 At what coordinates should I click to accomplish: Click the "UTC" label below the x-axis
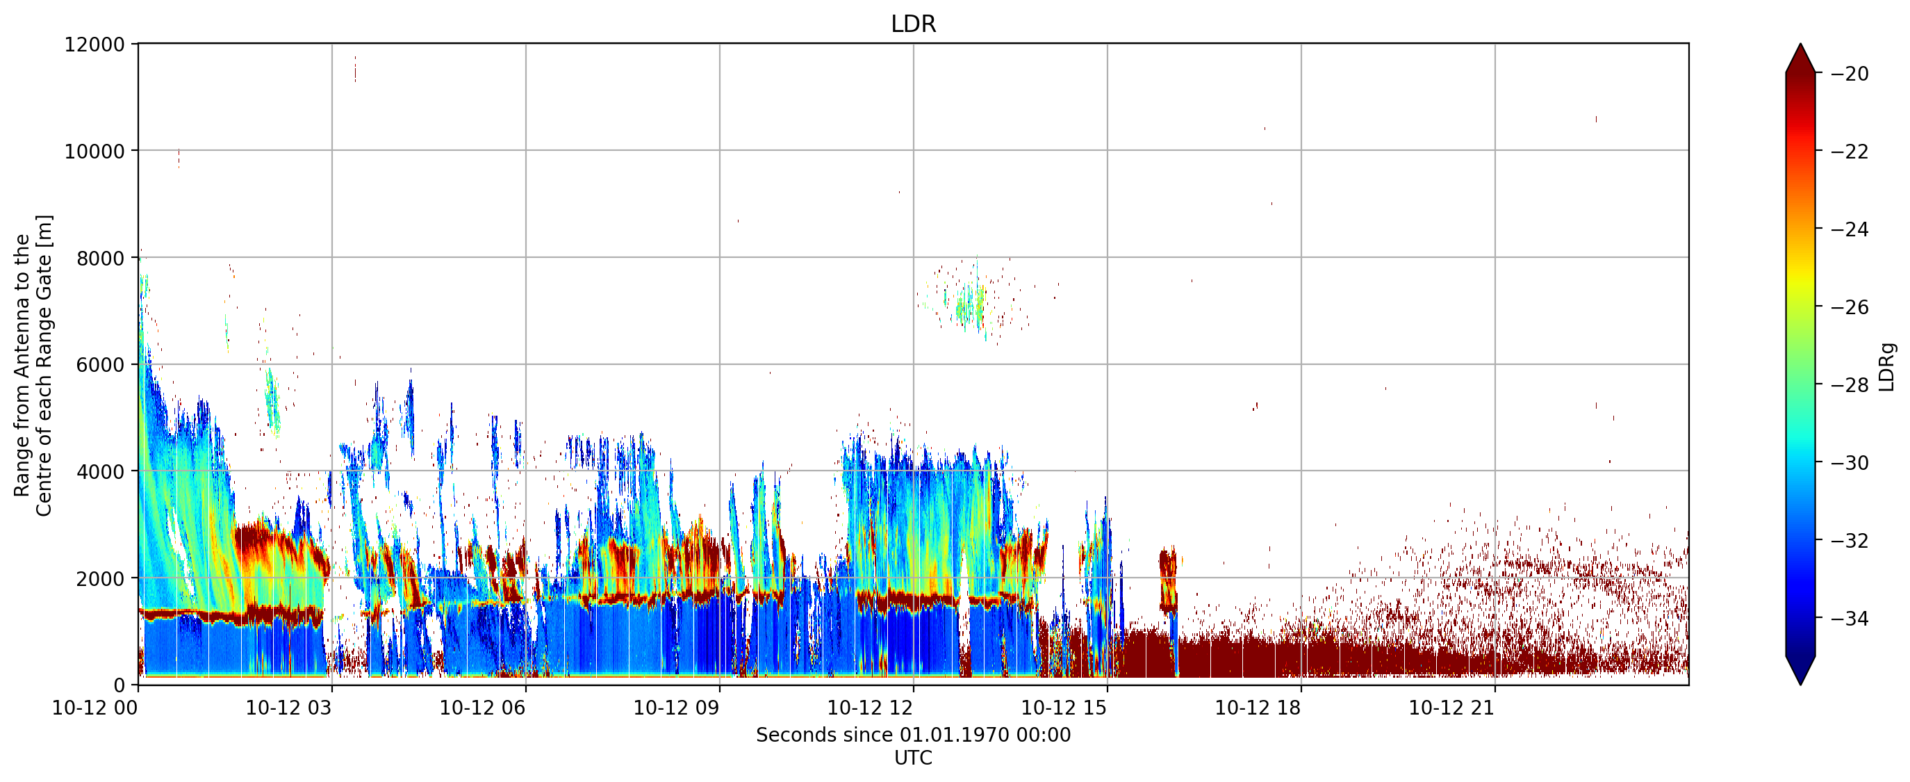pos(914,758)
